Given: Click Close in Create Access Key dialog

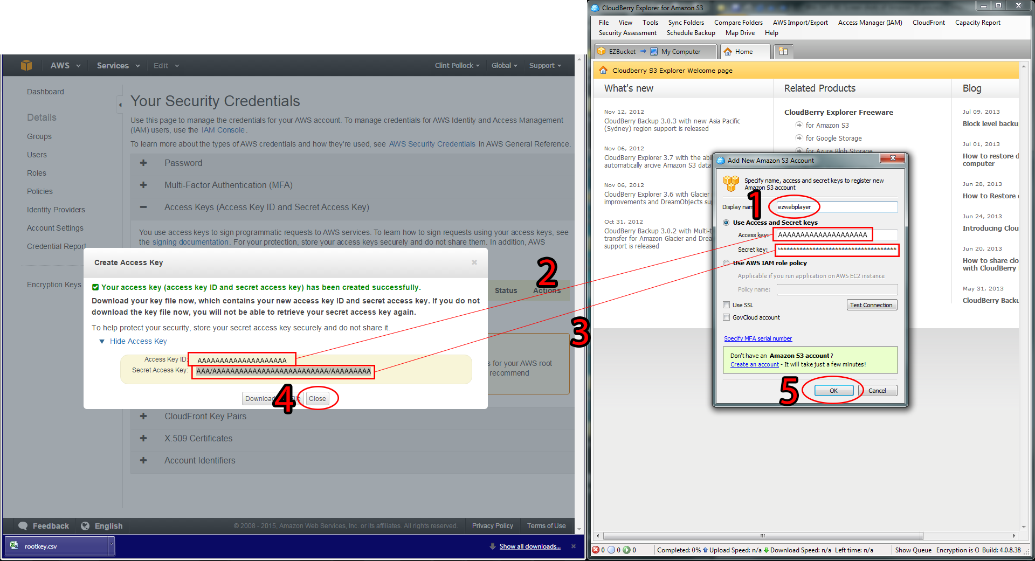Looking at the screenshot, I should coord(318,398).
